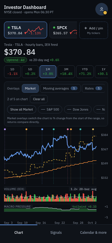112x243 pixels.
Task: Click the purple event marker dot
Action: (5, 129)
